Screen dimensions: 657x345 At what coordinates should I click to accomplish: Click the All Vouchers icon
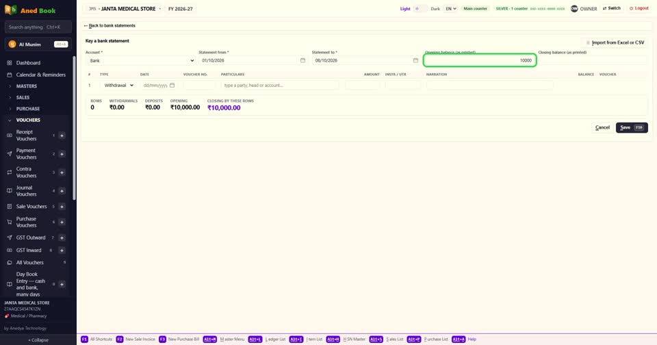tap(9, 262)
